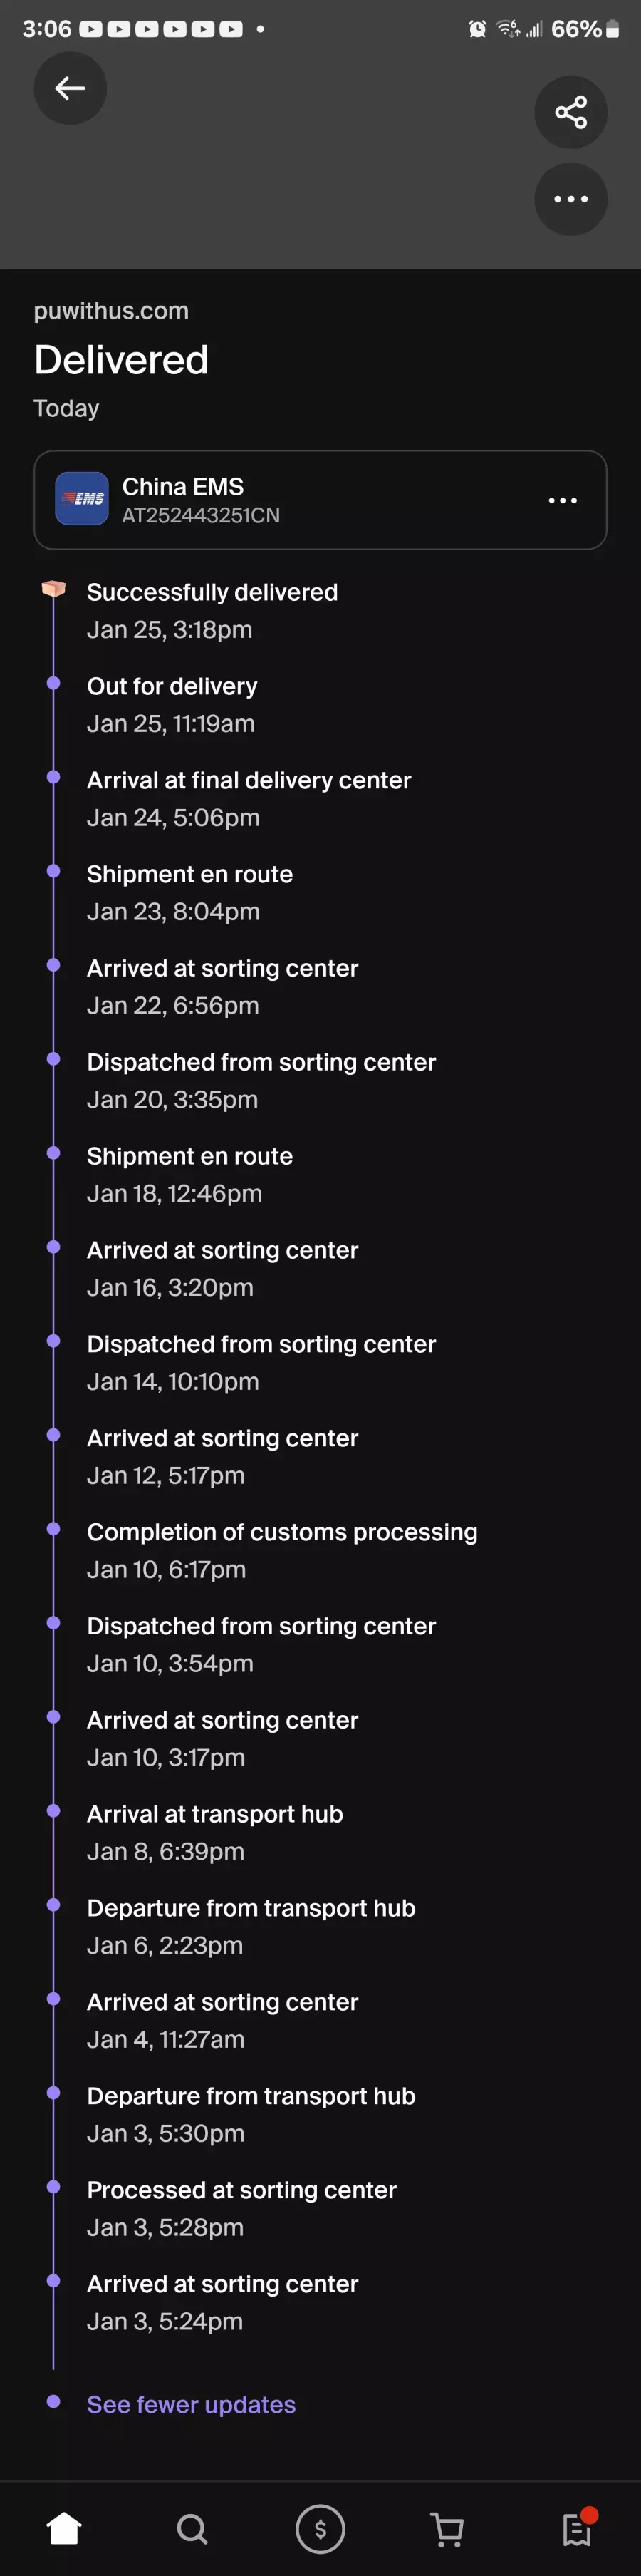Screen dimensions: 641x2576
Task: Tap the delivered package box icon
Action: [x=53, y=589]
